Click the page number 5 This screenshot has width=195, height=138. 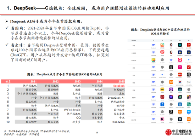click(x=97, y=133)
